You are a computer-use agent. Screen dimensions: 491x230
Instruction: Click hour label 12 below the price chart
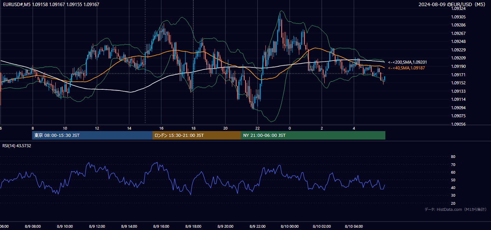pos(97,128)
